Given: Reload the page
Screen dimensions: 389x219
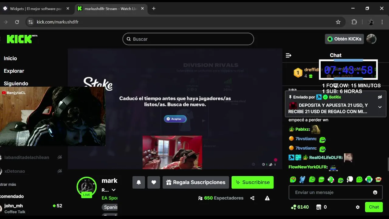Looking at the screenshot, I should point(17,22).
